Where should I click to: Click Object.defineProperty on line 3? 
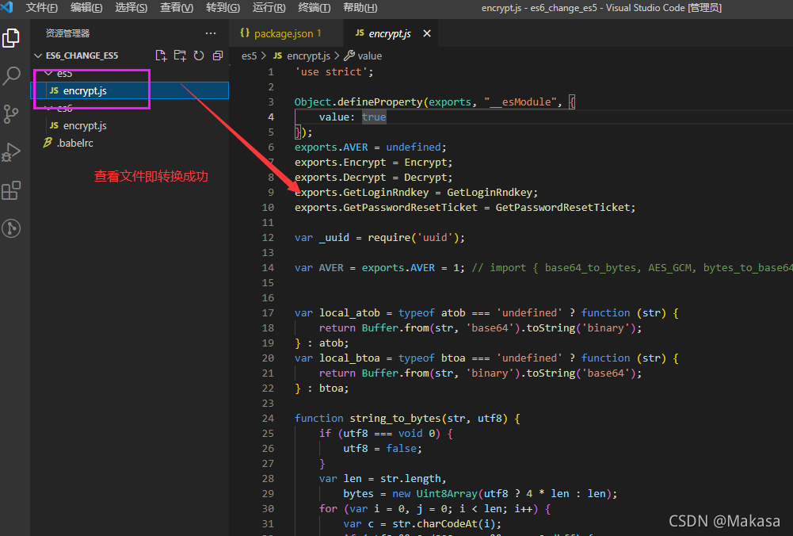(x=358, y=101)
